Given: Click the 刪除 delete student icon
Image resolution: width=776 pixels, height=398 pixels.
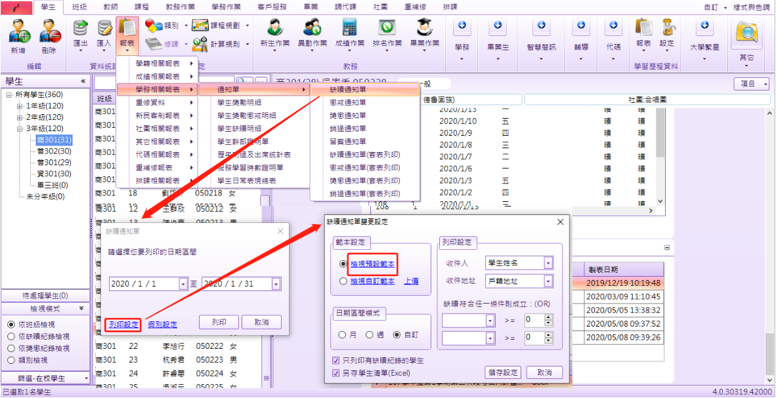Looking at the screenshot, I should click(x=49, y=31).
